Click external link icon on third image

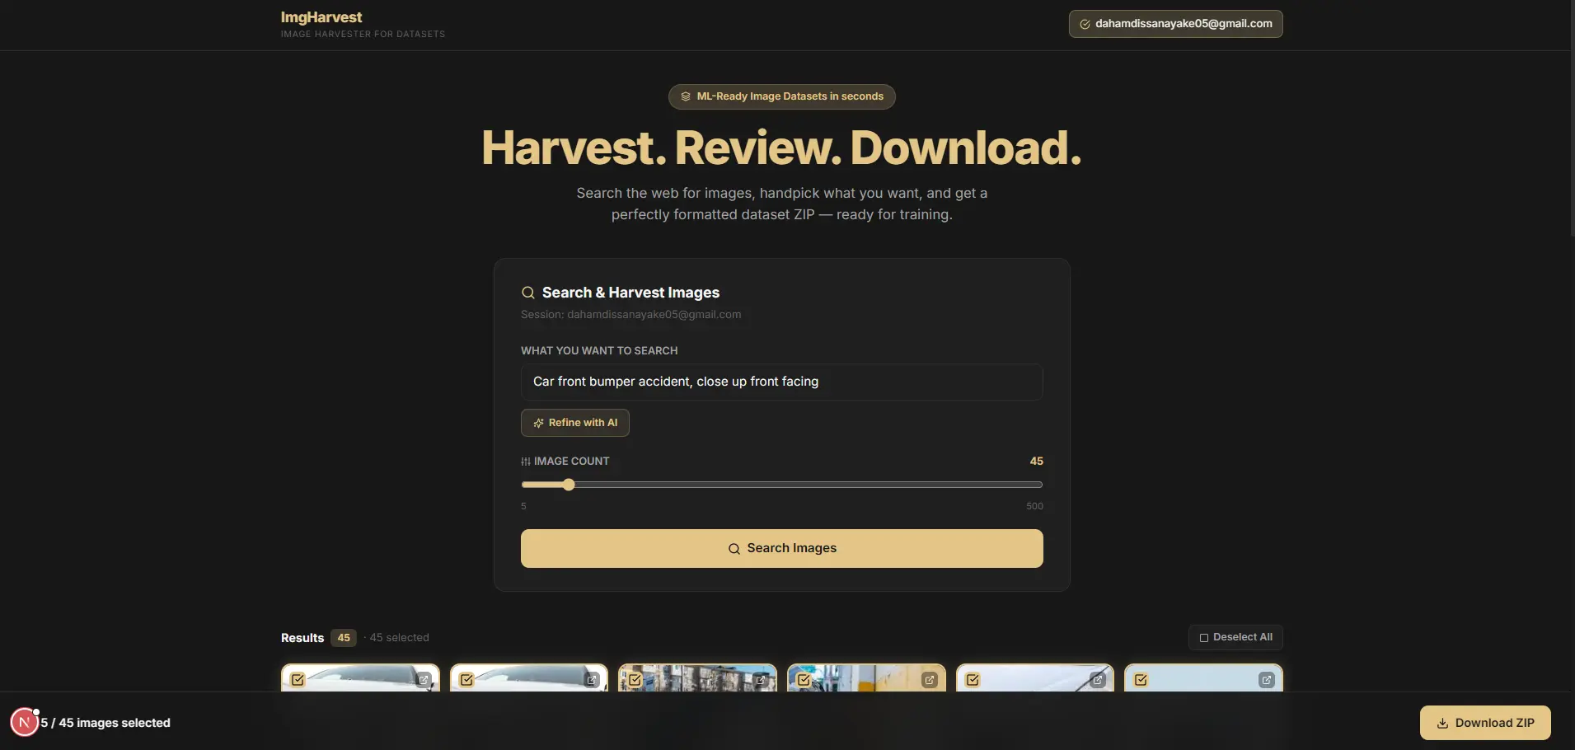pyautogui.click(x=761, y=680)
